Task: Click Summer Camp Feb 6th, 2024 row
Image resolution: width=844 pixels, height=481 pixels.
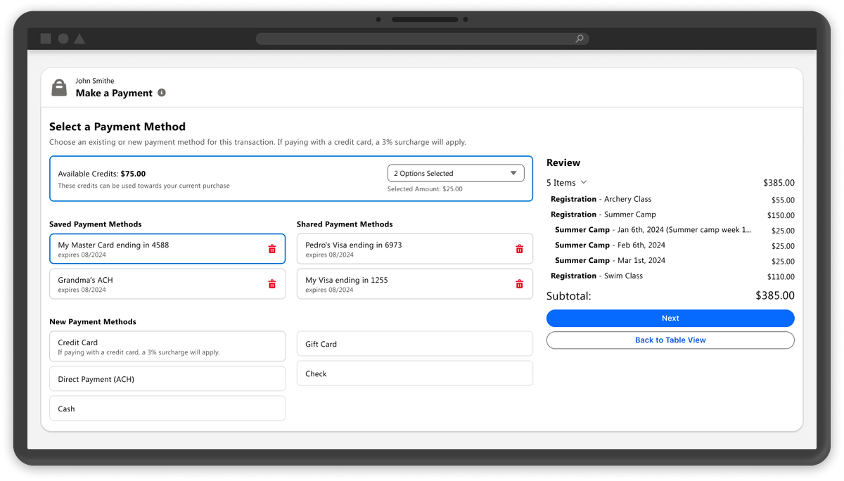Action: 674,245
